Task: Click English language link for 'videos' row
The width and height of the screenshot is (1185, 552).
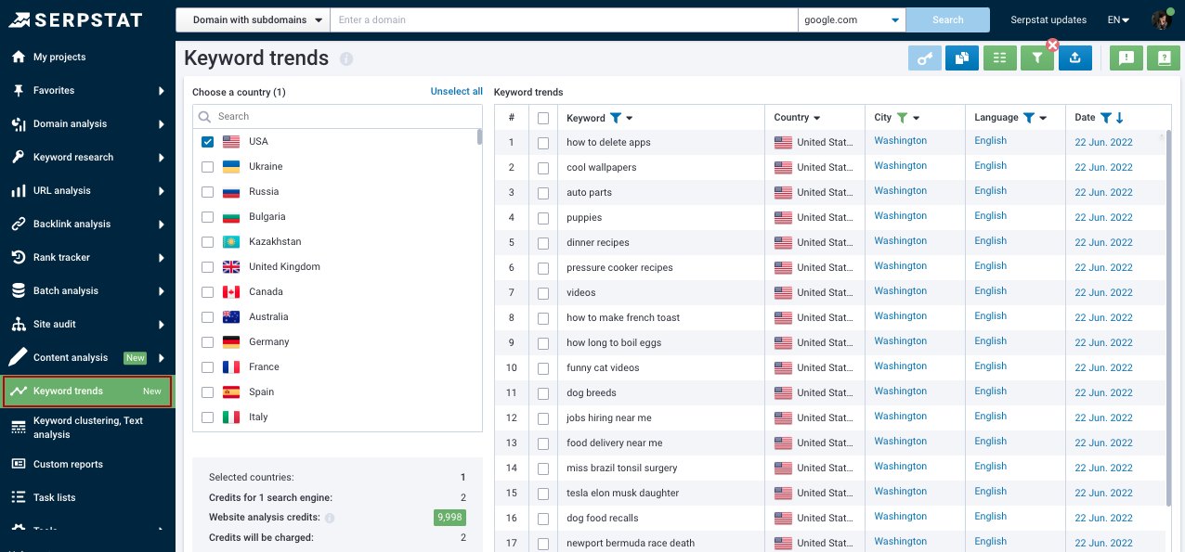Action: coord(991,291)
